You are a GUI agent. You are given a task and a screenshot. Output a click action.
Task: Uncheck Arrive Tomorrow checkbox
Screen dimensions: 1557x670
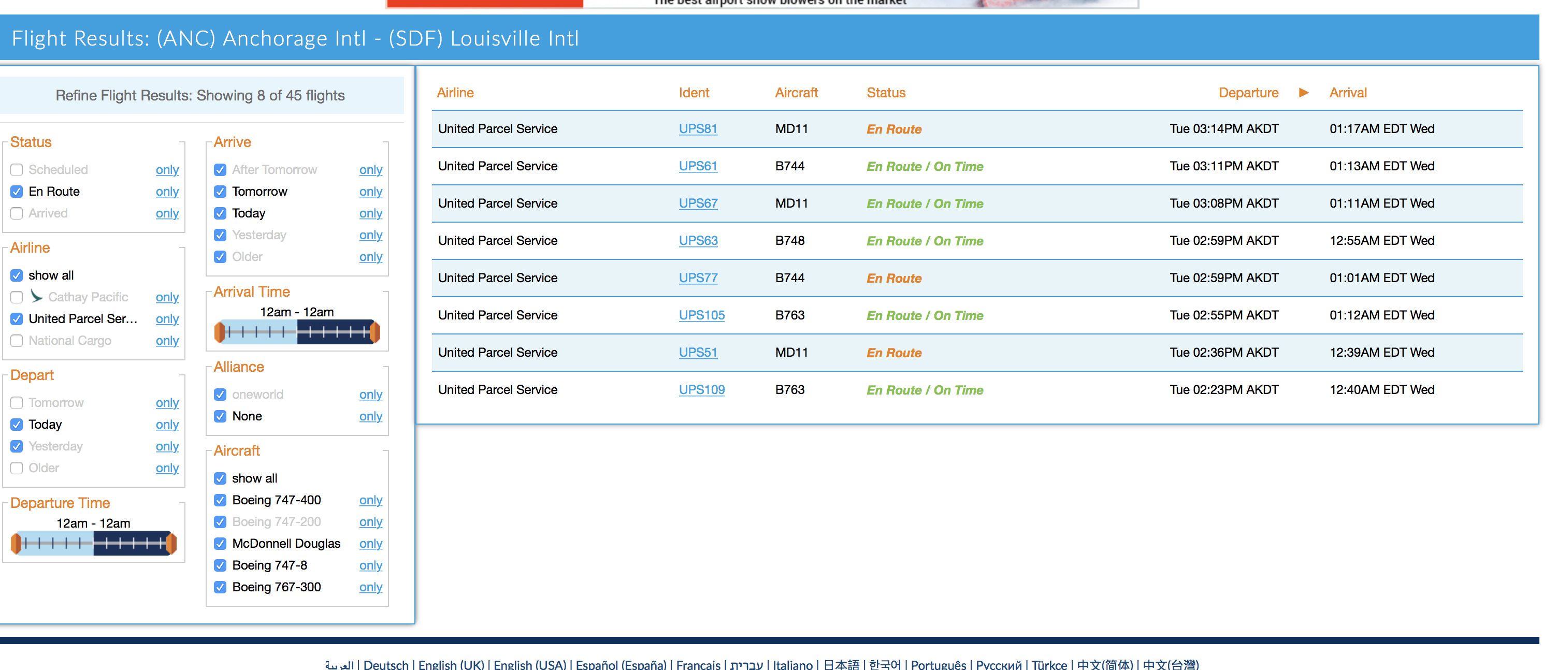(x=221, y=192)
